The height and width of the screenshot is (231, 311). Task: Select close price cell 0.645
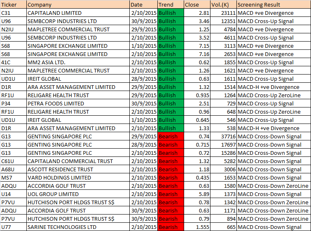[x=197, y=120]
